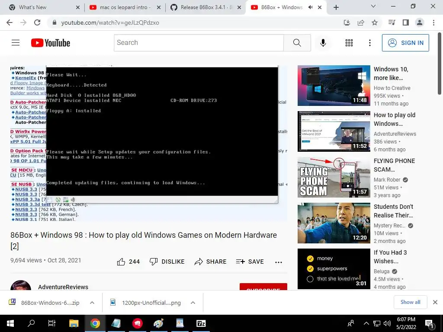
Task: Open YouTube apps grid
Action: pyautogui.click(x=349, y=43)
